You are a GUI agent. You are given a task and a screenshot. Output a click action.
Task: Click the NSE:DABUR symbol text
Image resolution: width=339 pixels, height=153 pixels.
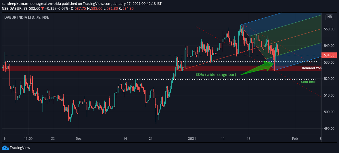pos(11,9)
